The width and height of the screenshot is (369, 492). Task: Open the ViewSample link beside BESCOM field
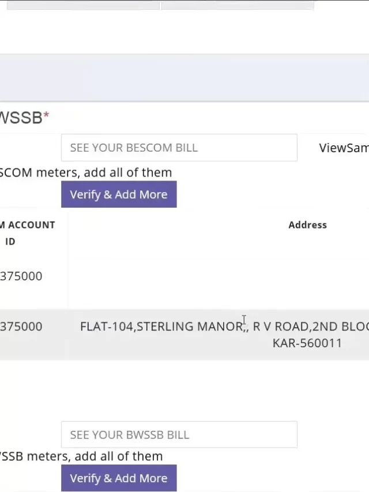tap(344, 148)
